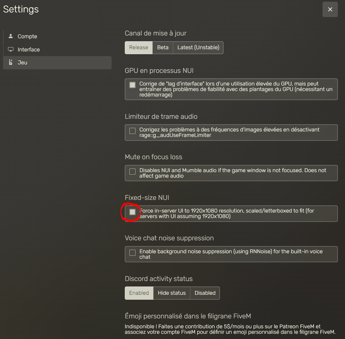Screen dimensions: 345x339
Task: Click the Interface monitor icon
Action: 11,49
